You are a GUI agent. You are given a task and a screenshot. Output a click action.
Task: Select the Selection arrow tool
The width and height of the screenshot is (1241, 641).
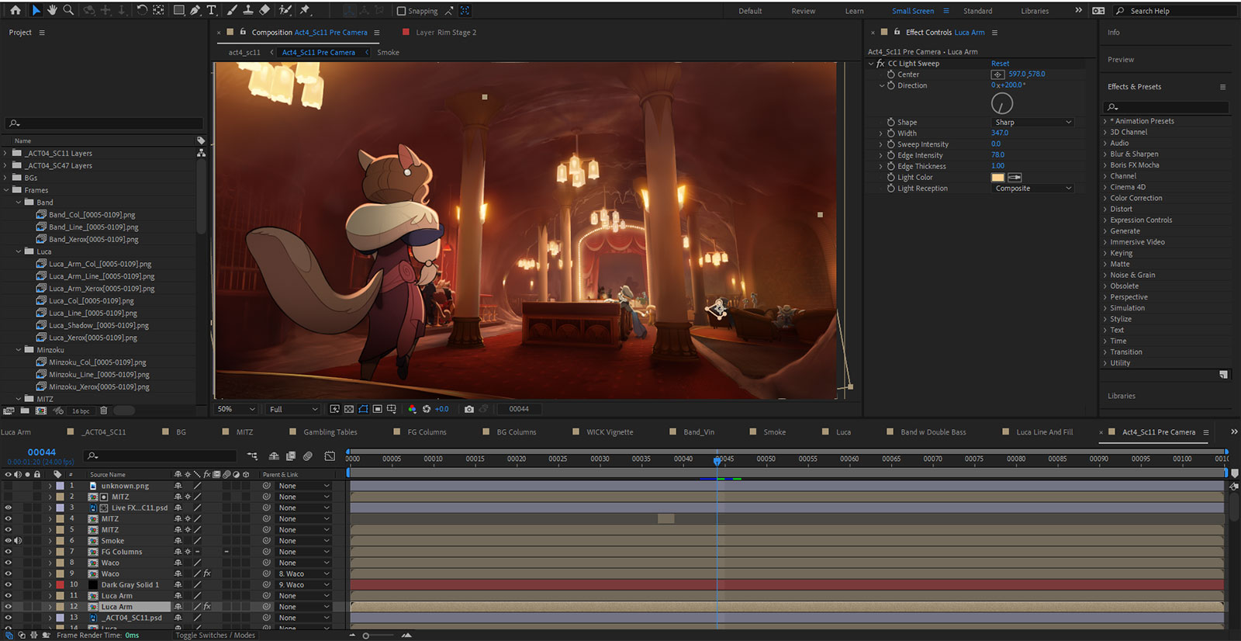click(36, 10)
